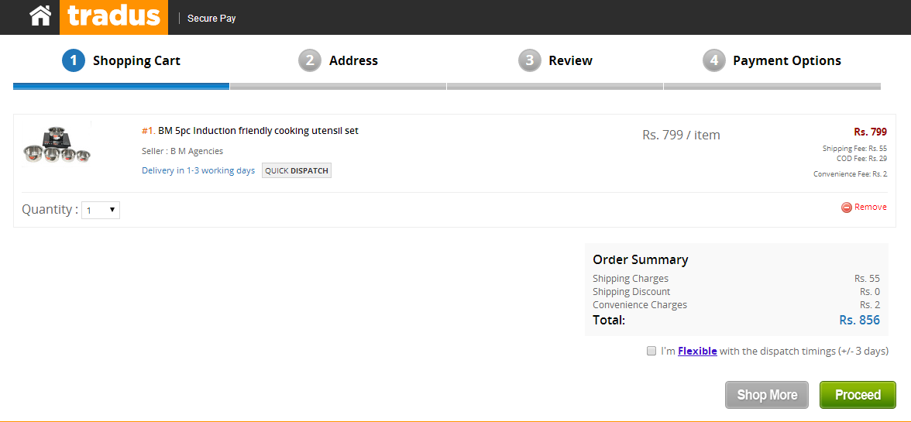Click the Shop More button
911x422 pixels.
point(767,395)
